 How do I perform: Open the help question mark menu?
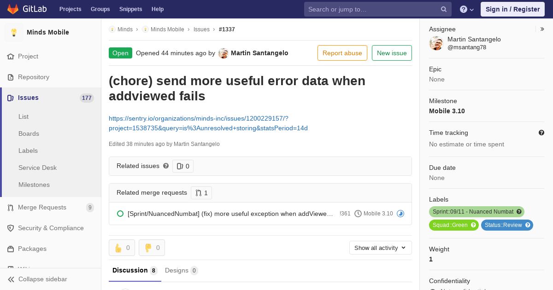click(467, 9)
